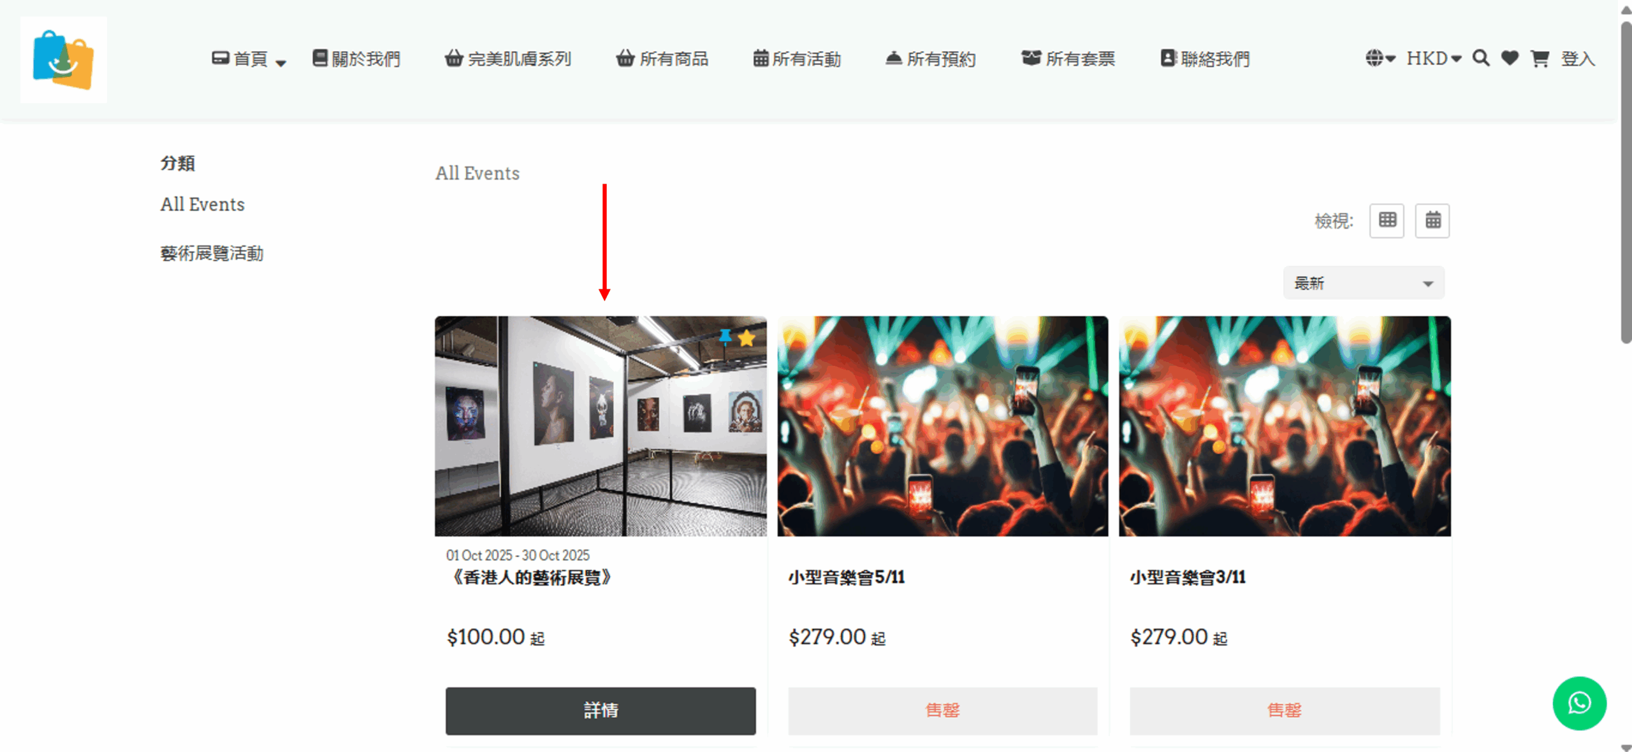Expand the language globe dropdown

coord(1380,59)
